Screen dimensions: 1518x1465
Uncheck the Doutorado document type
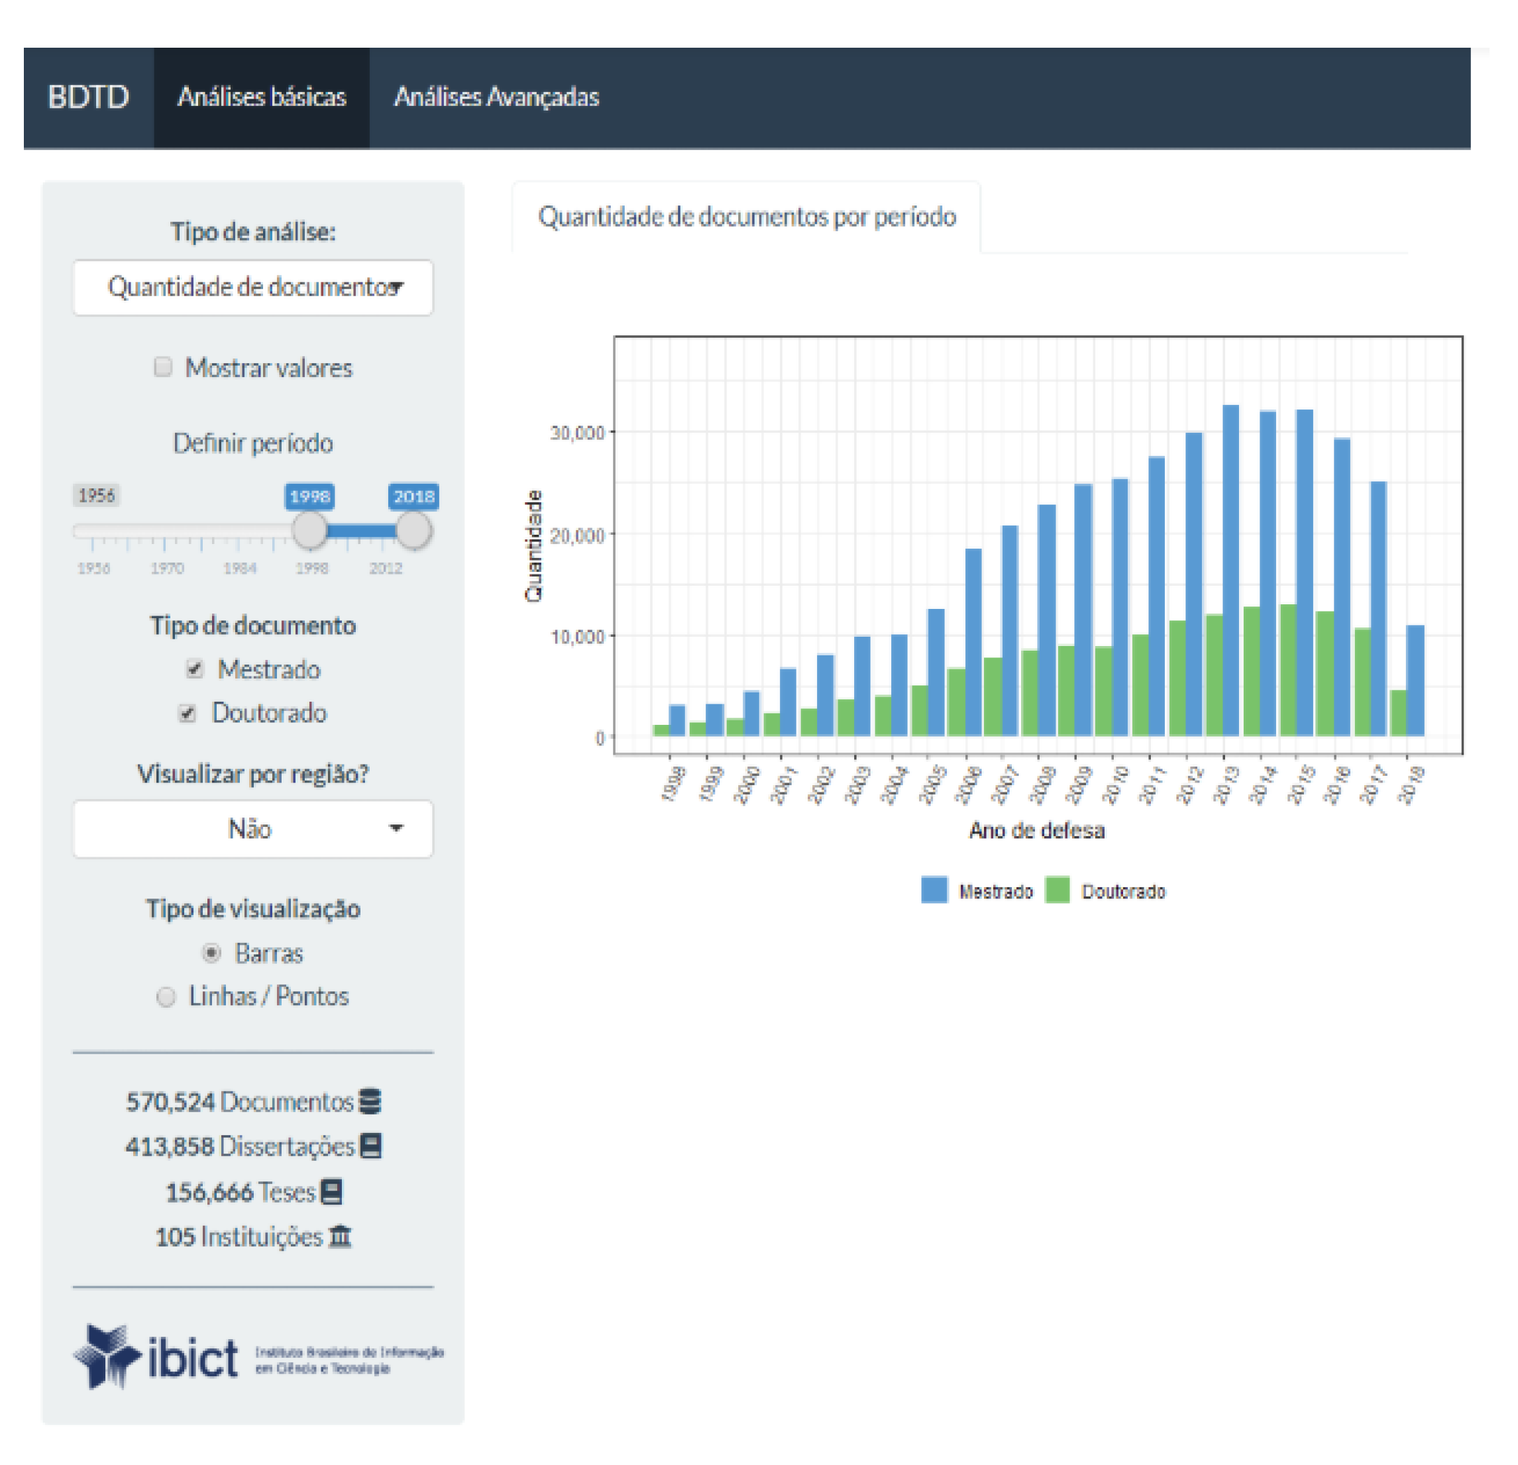click(x=188, y=713)
